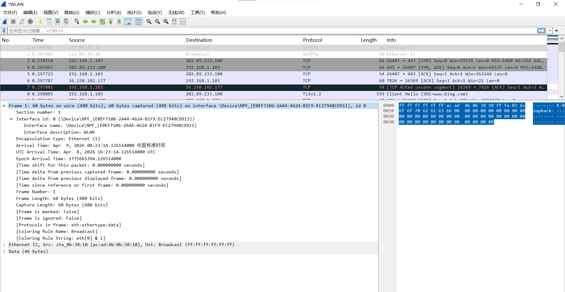This screenshot has width=565, height=292.
Task: Open the layout panes icon
Action: (x=183, y=21)
